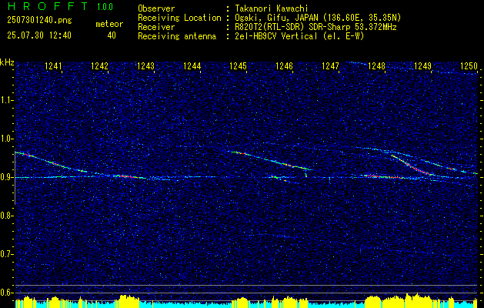Click the 1243 time marker
The image size is (484, 308).
145,66
